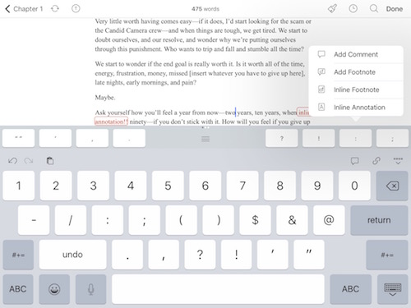This screenshot has width=411, height=308.
Task: Tap the return key
Action: 379,220
